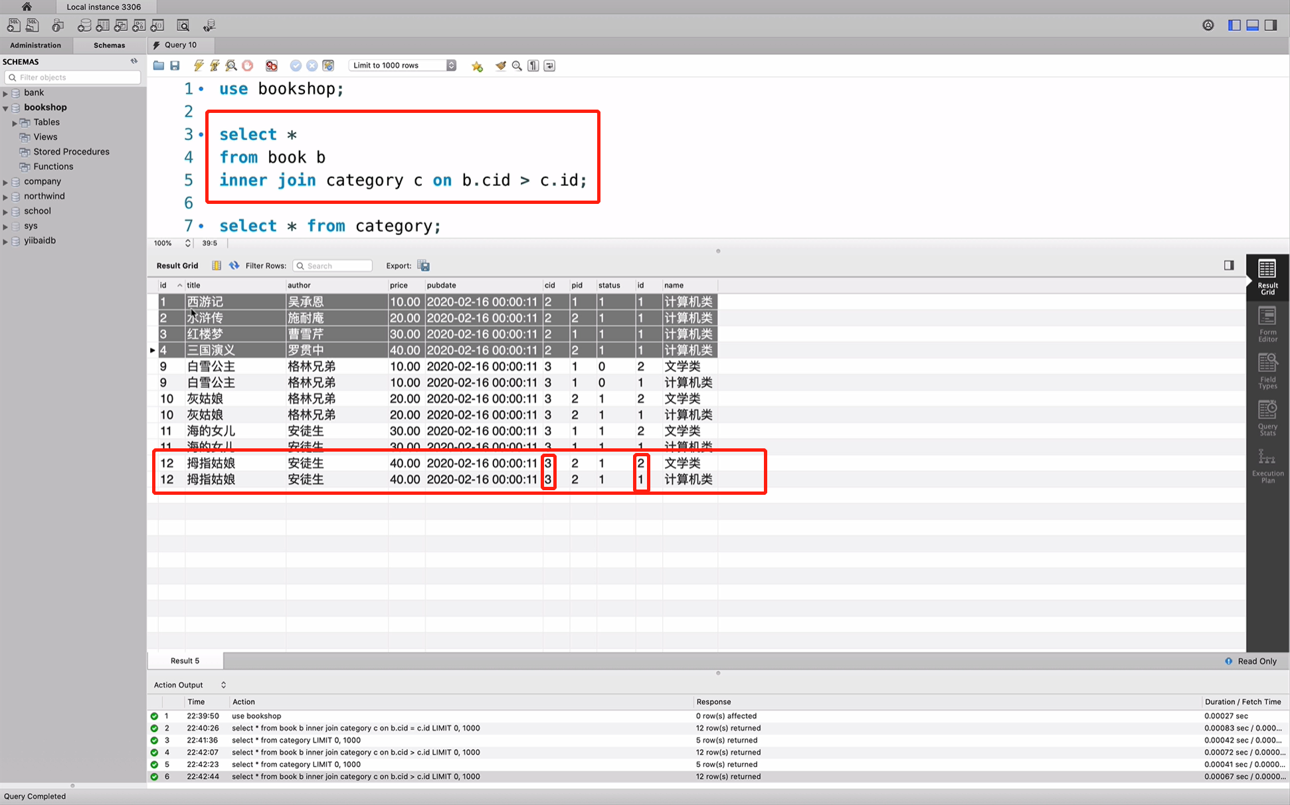
Task: Search table data icon in main toolbar
Action: pos(183,25)
